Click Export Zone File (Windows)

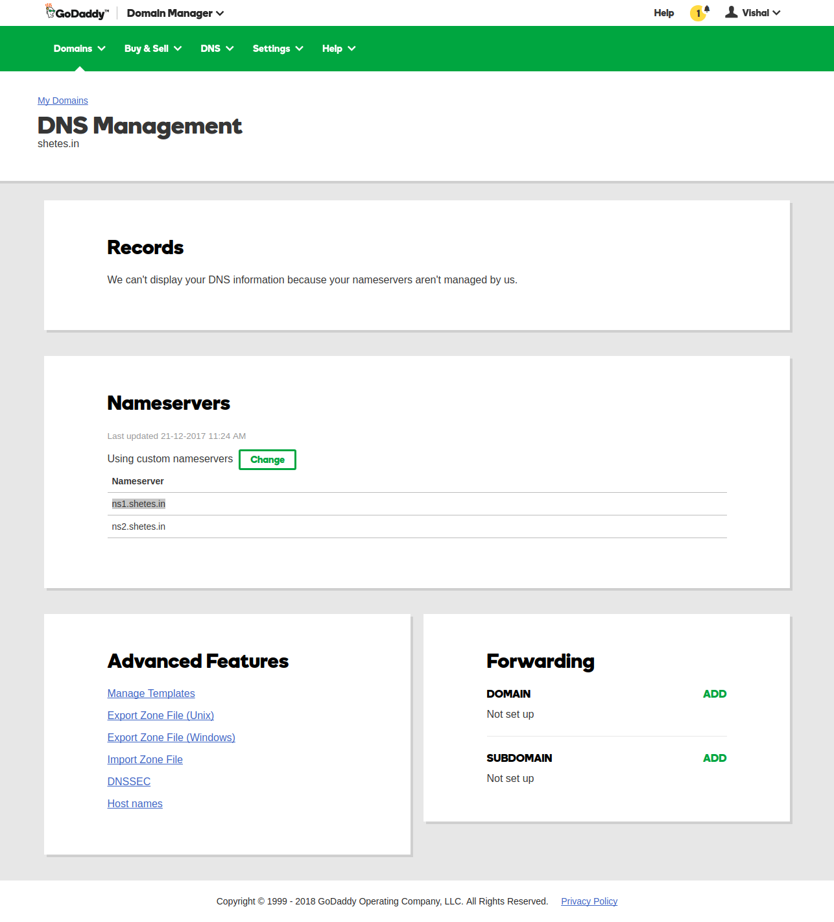[x=171, y=737]
